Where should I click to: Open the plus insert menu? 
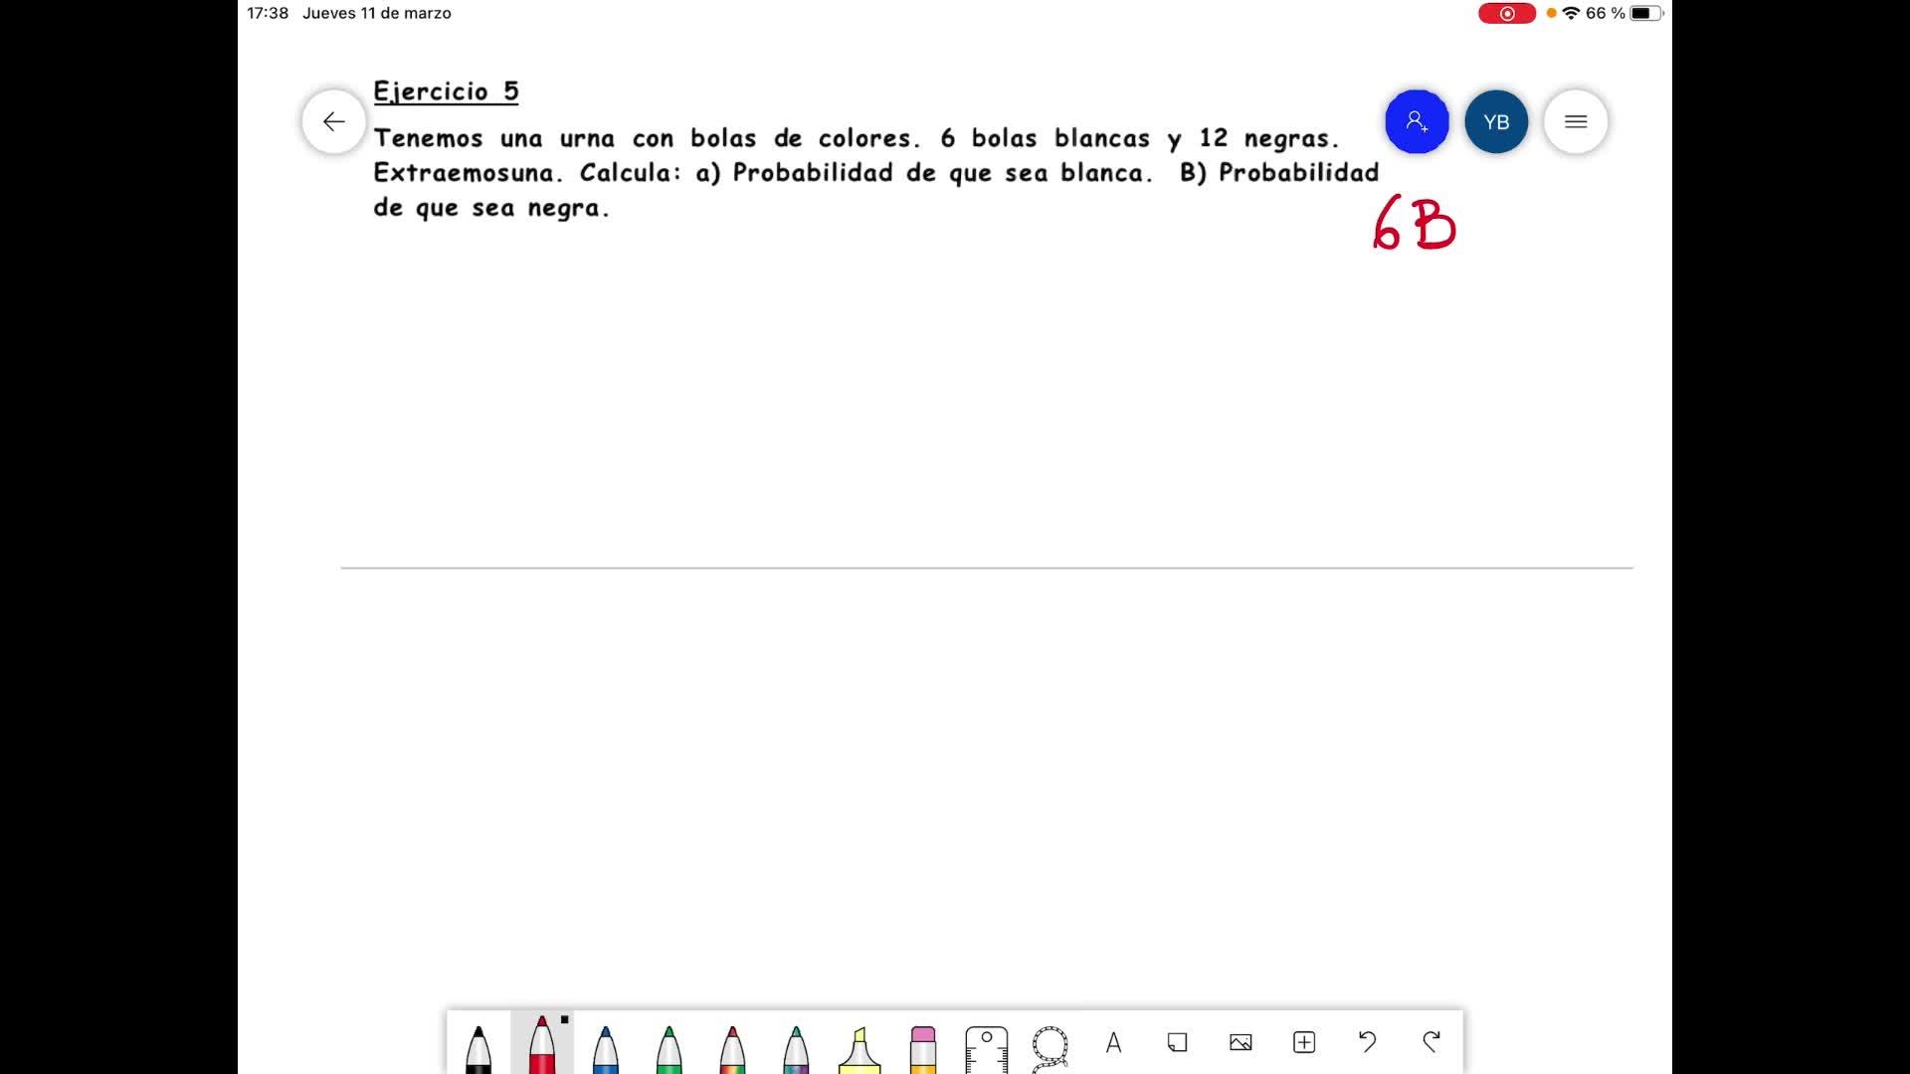pyautogui.click(x=1304, y=1042)
